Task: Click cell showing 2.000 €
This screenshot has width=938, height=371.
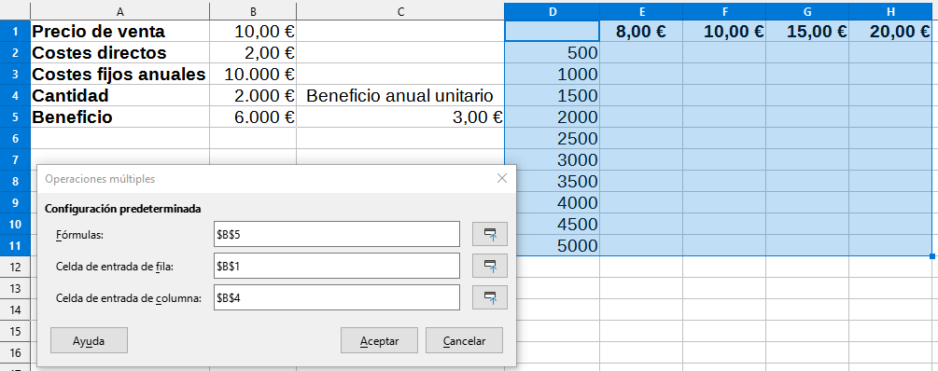Action: tap(253, 96)
